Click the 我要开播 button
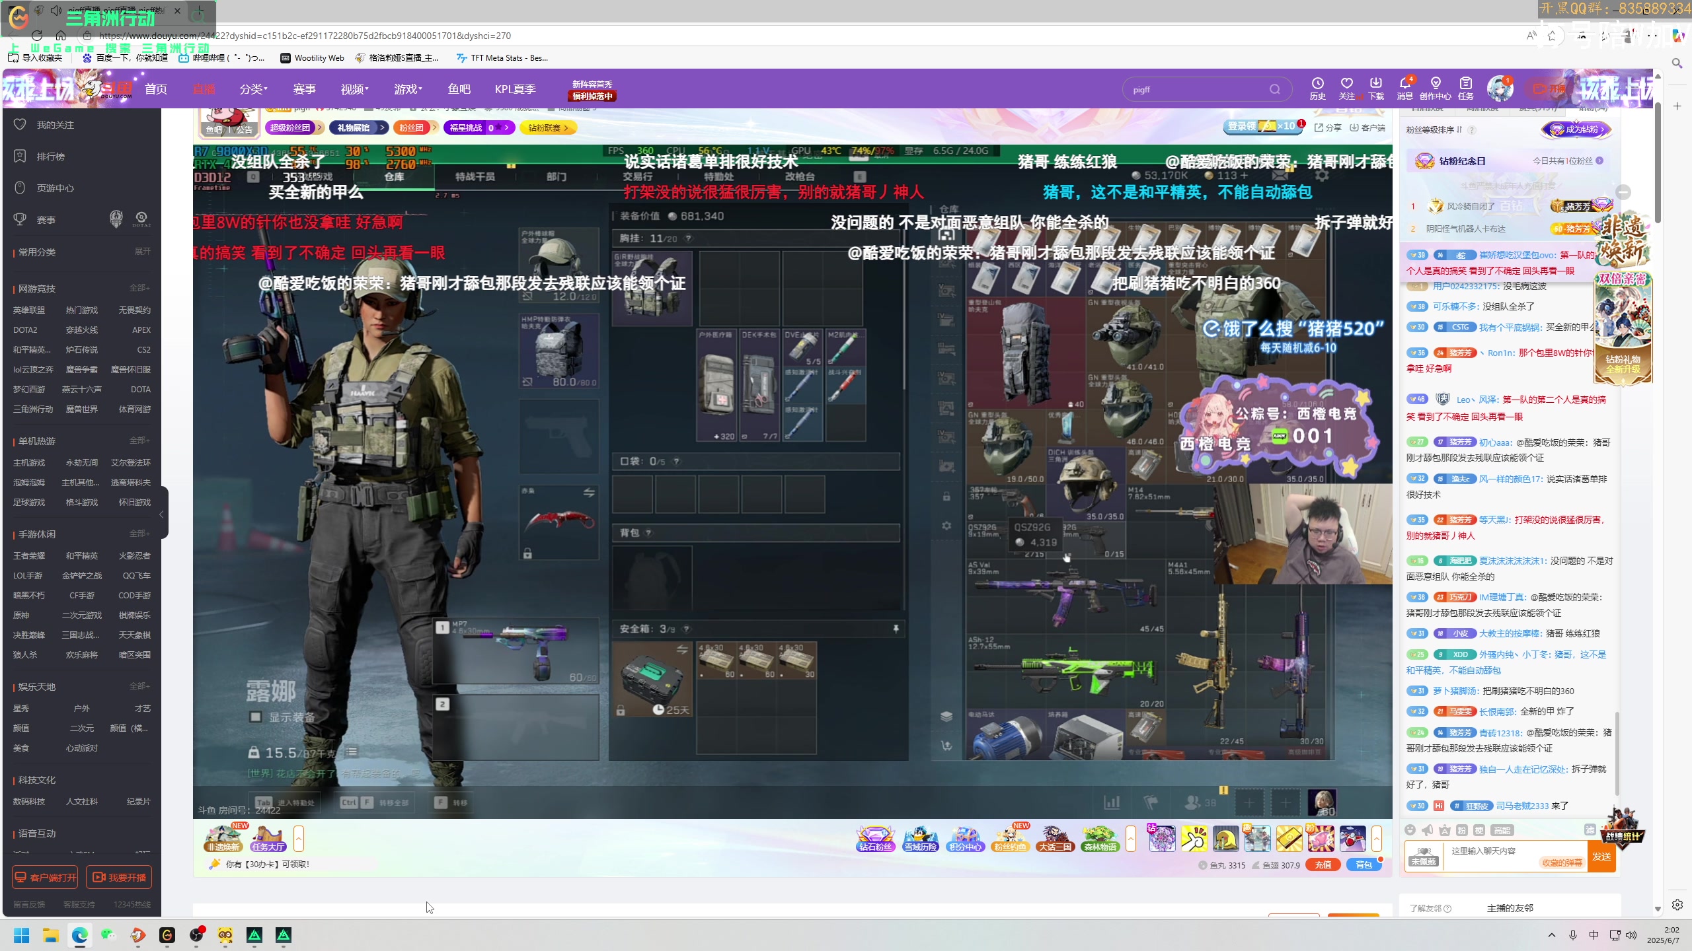The height and width of the screenshot is (951, 1692). (119, 877)
